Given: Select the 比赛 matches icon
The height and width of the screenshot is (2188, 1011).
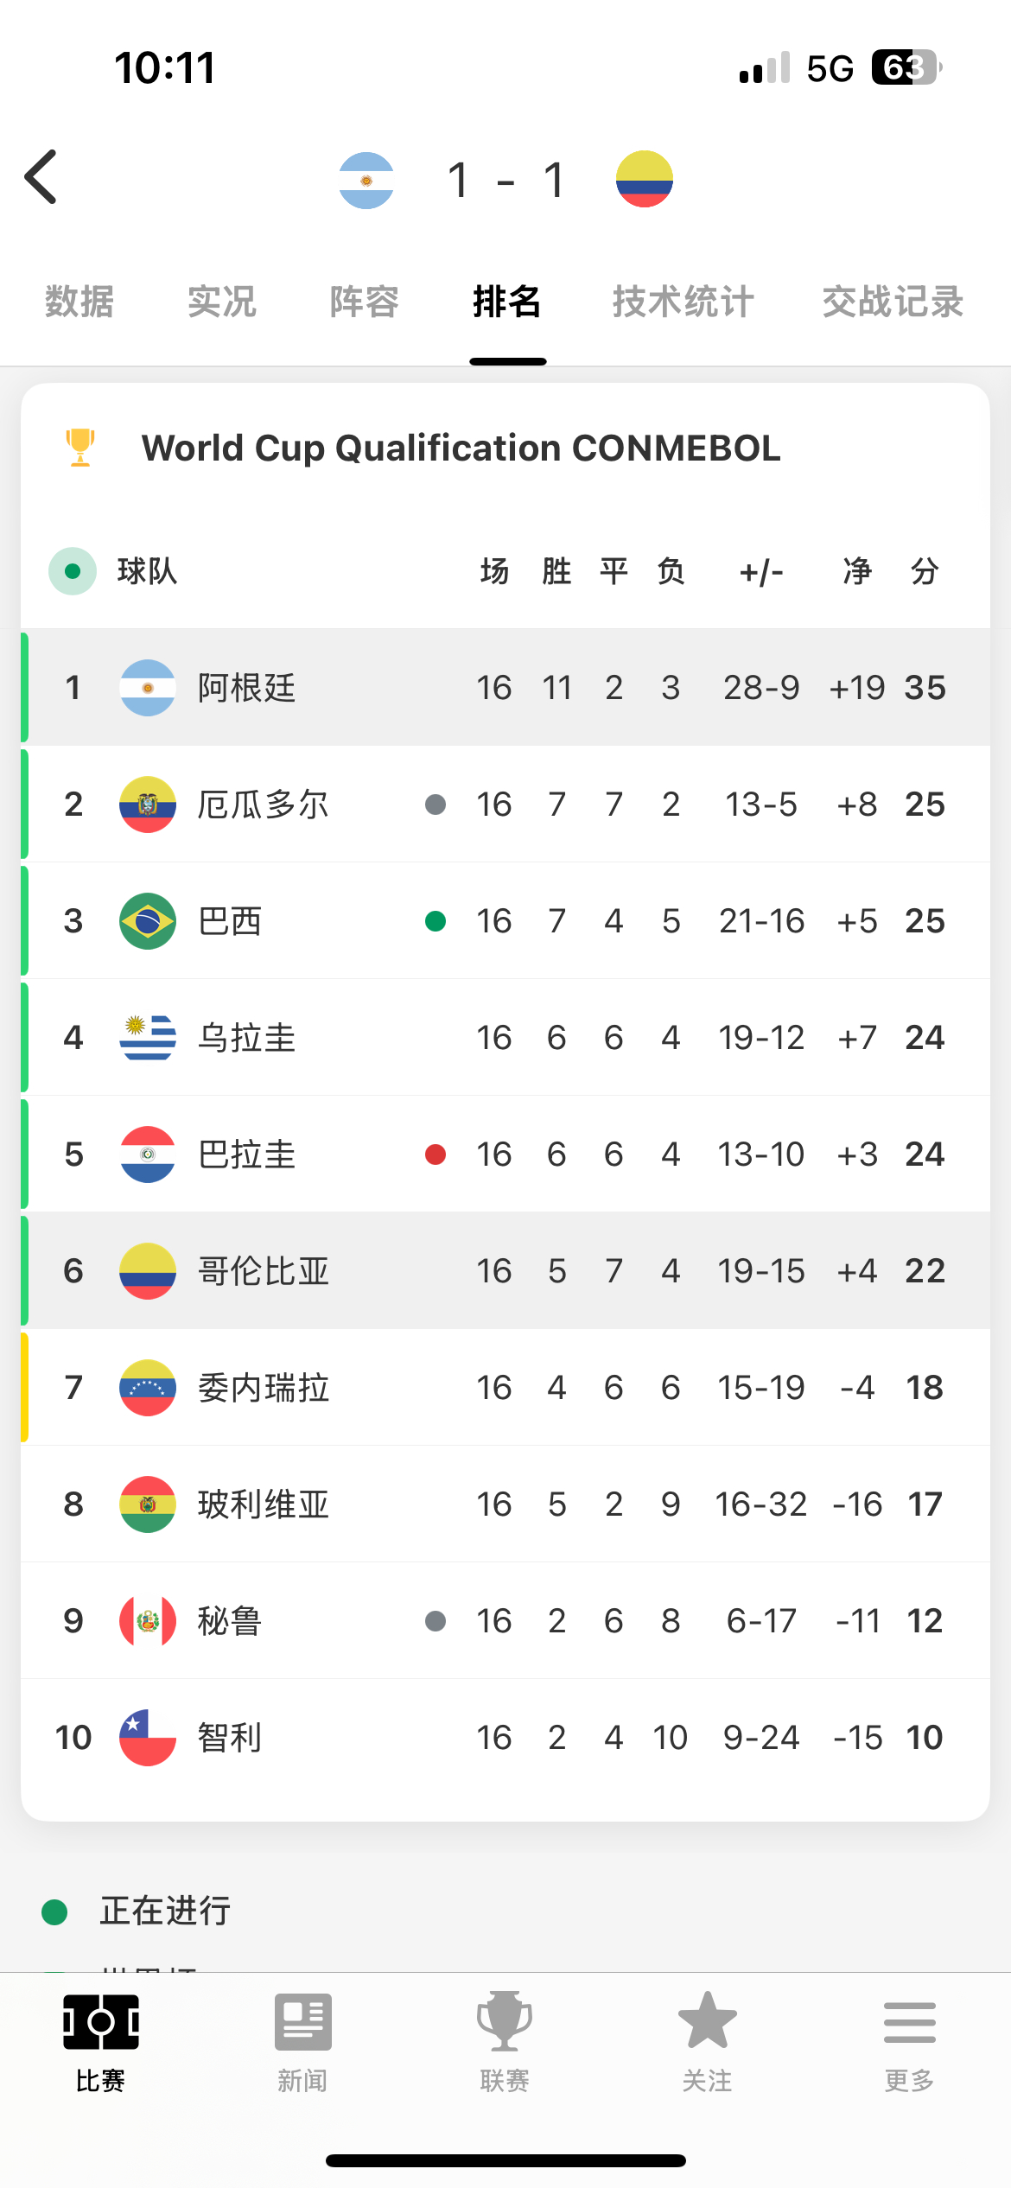Looking at the screenshot, I should [101, 2022].
